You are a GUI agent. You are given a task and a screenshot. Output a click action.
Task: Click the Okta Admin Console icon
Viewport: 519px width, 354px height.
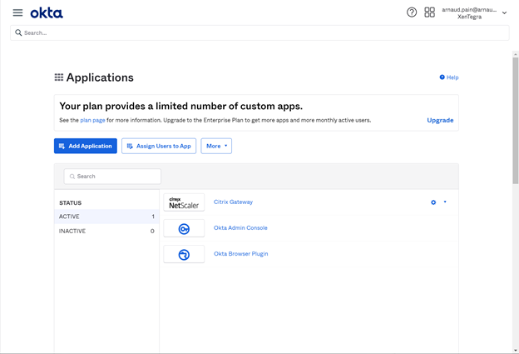(184, 228)
